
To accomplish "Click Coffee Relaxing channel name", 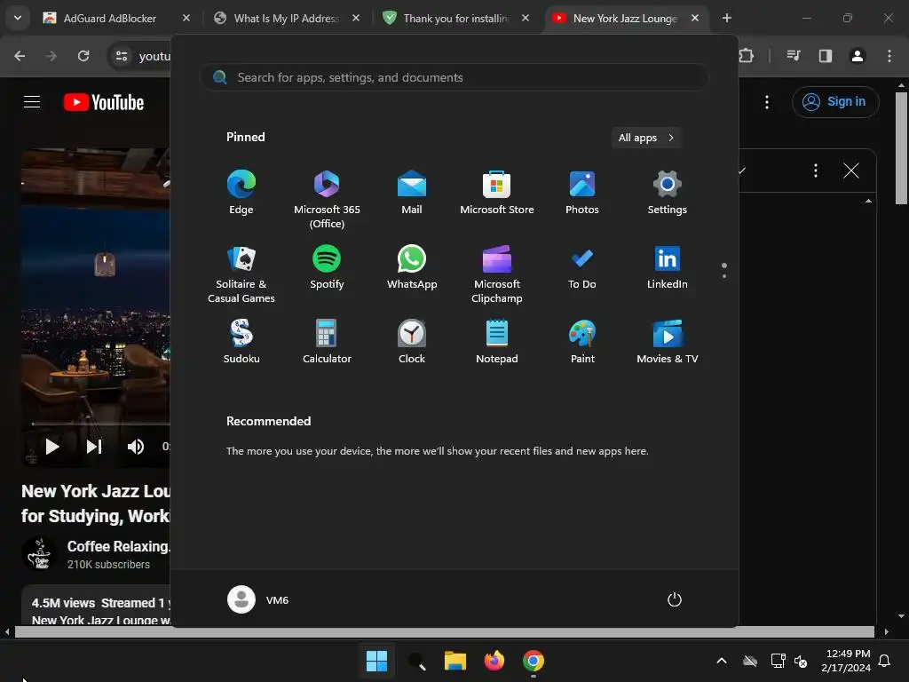I will 118,546.
